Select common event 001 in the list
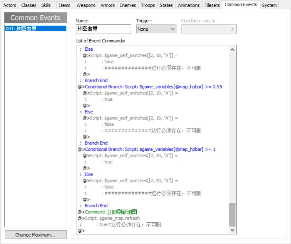 pyautogui.click(x=35, y=28)
